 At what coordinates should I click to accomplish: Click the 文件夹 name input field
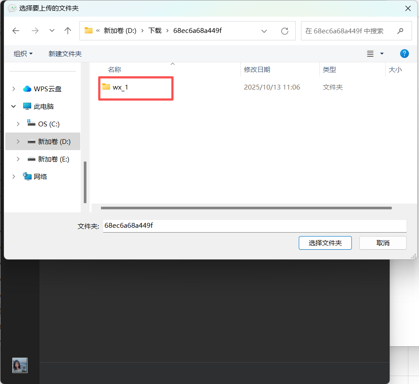[254, 226]
